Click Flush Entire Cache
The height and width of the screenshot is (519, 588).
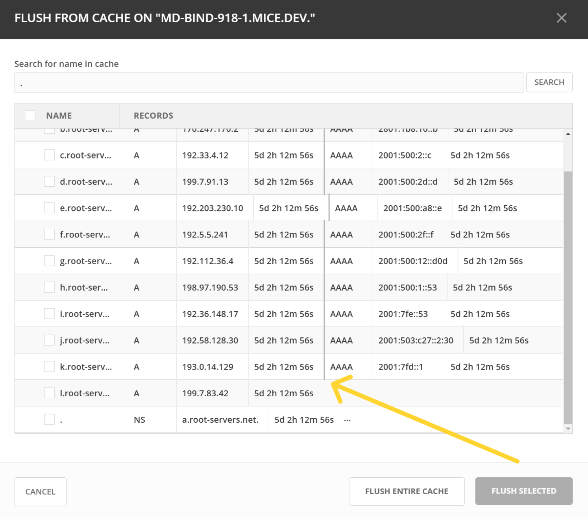[407, 491]
